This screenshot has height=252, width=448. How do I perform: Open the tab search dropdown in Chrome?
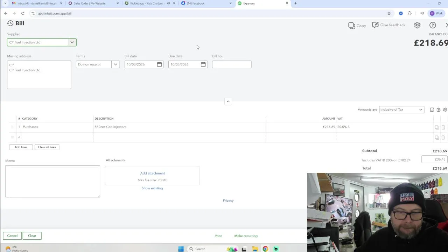pyautogui.click(x=5, y=3)
